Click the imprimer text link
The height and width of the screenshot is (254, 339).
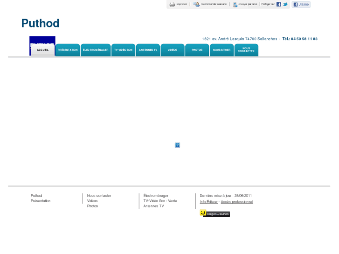click(181, 4)
